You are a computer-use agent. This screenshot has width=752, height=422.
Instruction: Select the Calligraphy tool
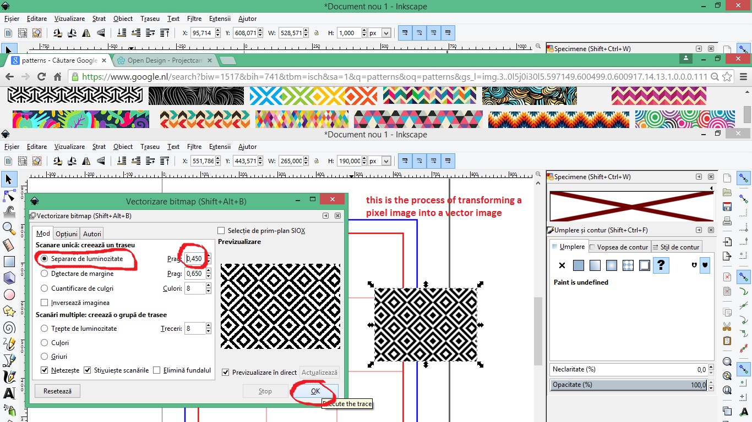click(x=9, y=377)
